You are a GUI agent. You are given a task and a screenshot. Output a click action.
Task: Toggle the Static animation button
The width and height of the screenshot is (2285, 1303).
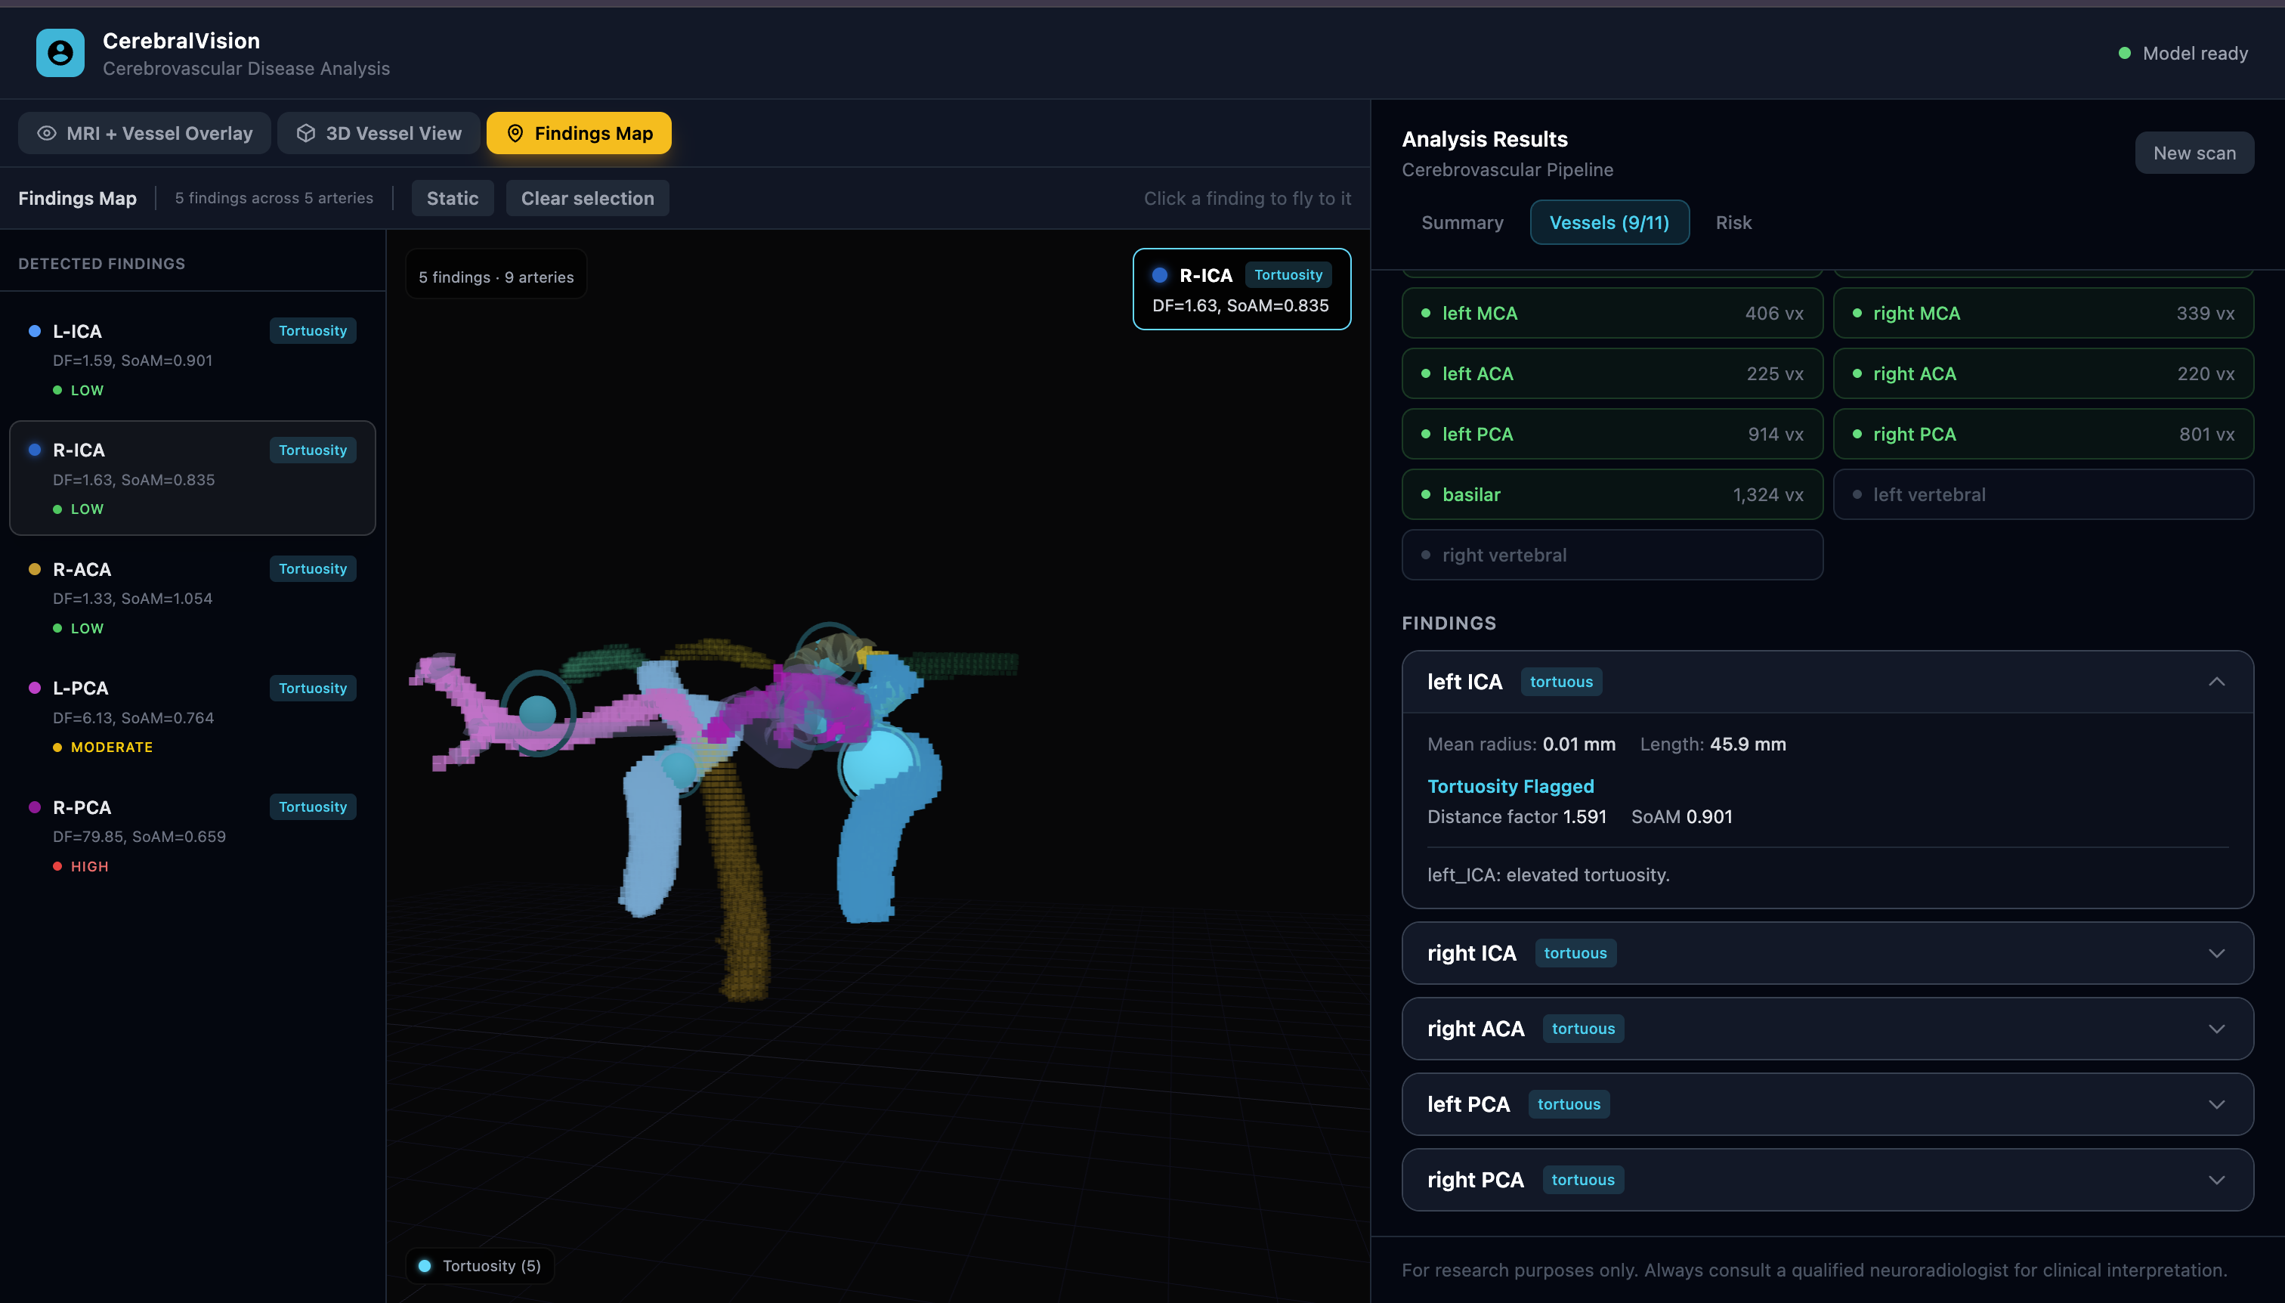click(452, 199)
